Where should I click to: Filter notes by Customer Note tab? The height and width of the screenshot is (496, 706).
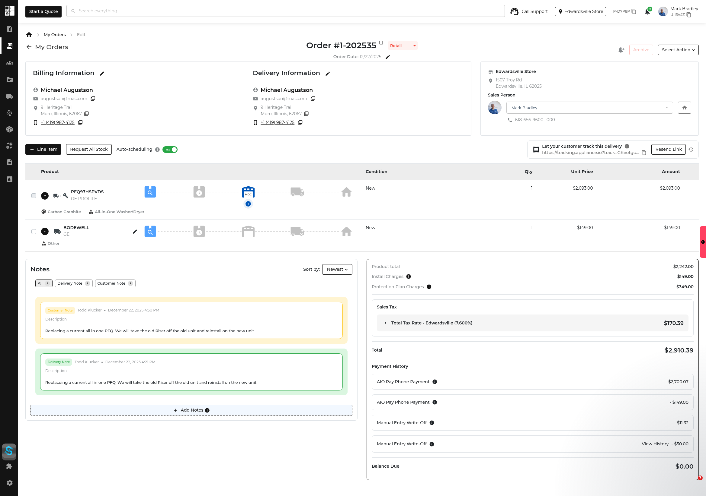tap(115, 283)
